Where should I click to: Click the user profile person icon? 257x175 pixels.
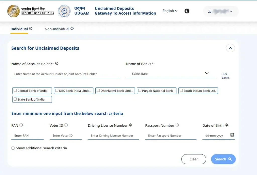(x=209, y=11)
